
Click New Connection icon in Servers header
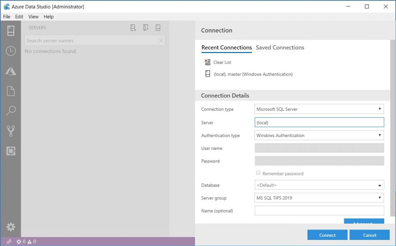tap(133, 28)
